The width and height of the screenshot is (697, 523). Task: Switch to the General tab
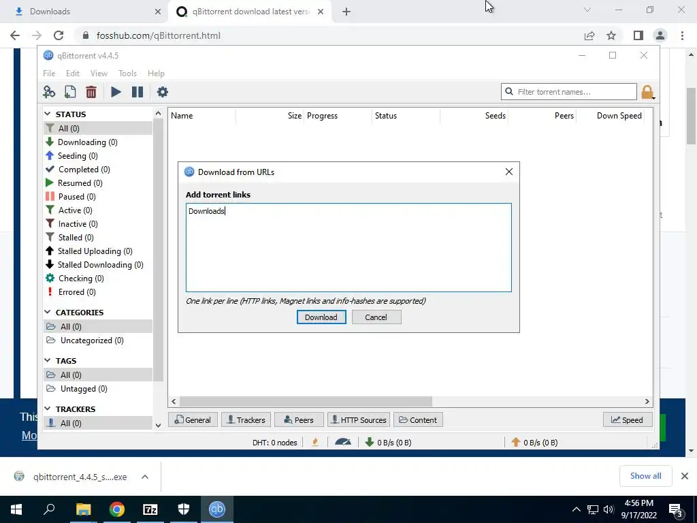point(193,419)
